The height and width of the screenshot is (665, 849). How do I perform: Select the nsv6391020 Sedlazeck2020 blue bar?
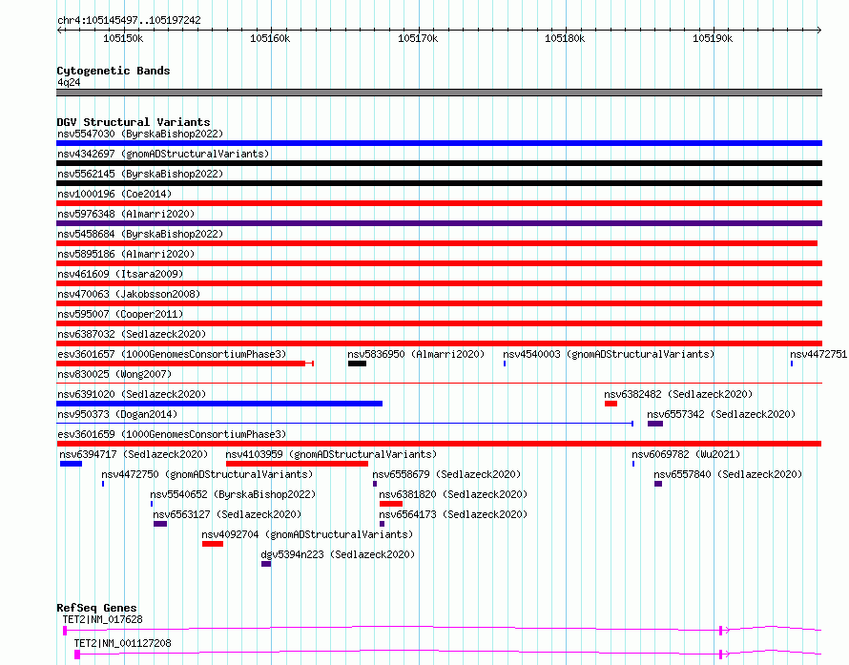tap(219, 404)
